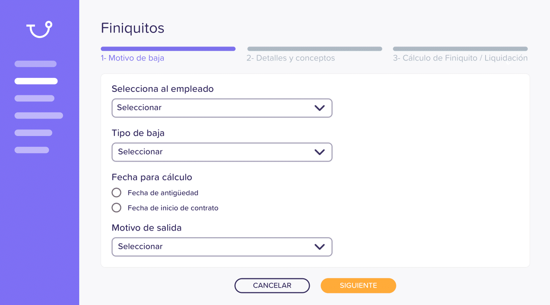The image size is (550, 305).
Task: Select the highlighted white sidebar item
Action: point(36,81)
